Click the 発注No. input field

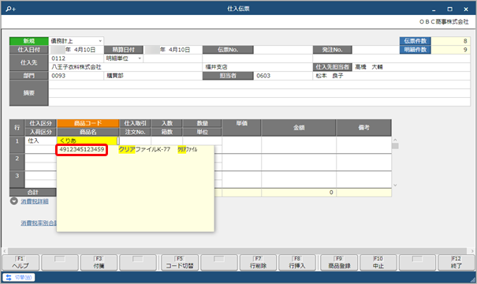pos(375,50)
